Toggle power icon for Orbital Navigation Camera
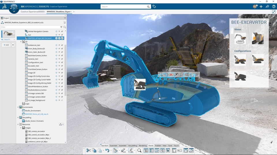 pos(56,31)
